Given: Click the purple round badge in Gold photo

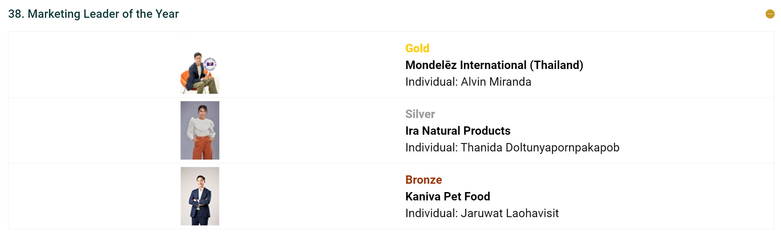Looking at the screenshot, I should click(x=210, y=64).
